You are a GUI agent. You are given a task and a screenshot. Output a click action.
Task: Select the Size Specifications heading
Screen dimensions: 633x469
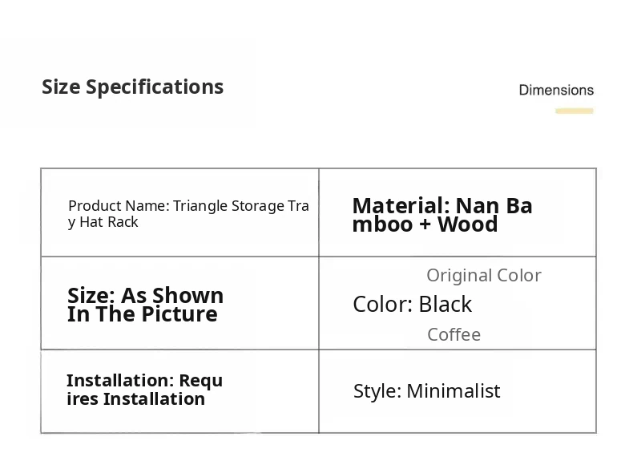click(x=132, y=87)
